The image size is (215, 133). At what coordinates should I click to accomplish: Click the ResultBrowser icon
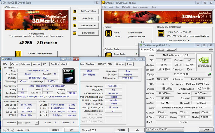(x=75, y=26)
